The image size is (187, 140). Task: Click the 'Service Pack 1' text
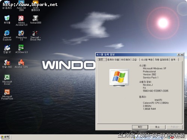coord(150,77)
